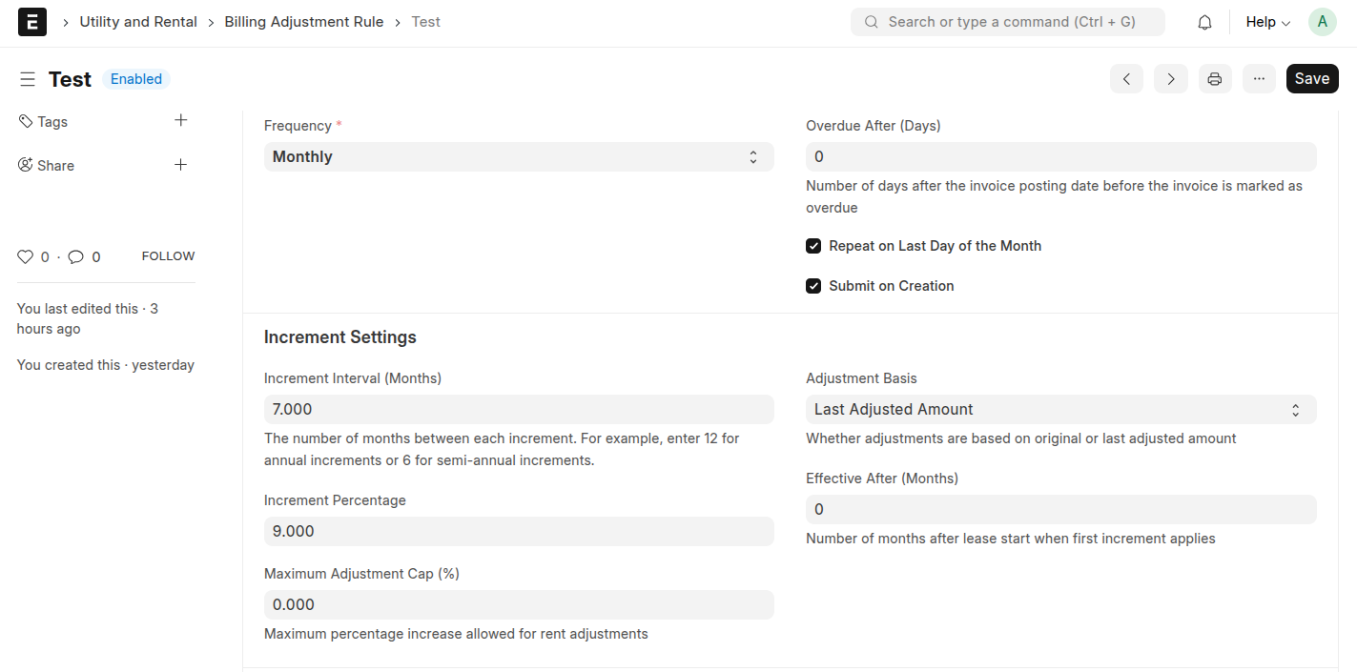Edit Effective After (Months) field
1357x672 pixels.
tap(1060, 510)
